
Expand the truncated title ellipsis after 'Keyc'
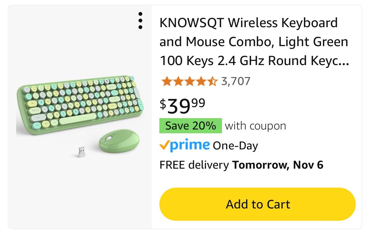tap(344, 61)
